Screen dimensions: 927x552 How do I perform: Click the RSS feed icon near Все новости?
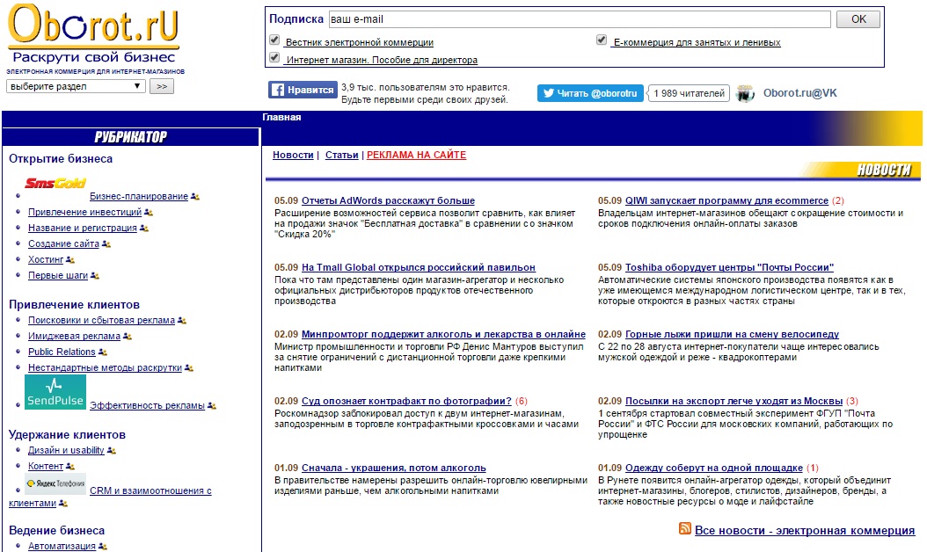pyautogui.click(x=684, y=528)
